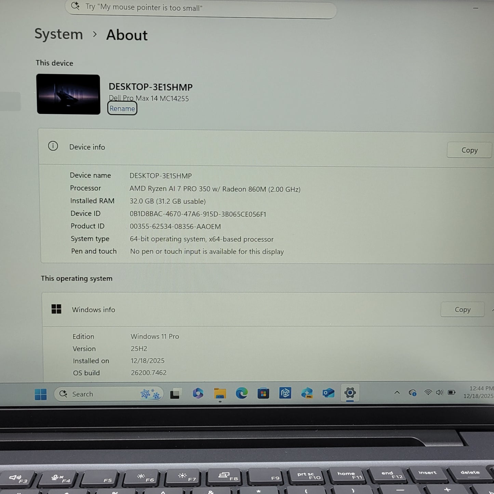Click the device thumbnail image

[x=68, y=94]
